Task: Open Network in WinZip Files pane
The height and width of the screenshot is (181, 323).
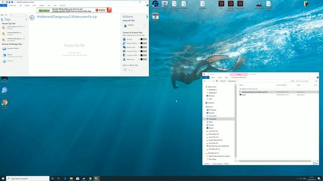Action: (x=8, y=61)
